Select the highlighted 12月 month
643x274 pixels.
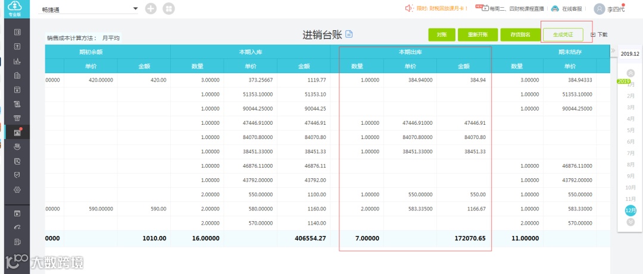(x=630, y=210)
